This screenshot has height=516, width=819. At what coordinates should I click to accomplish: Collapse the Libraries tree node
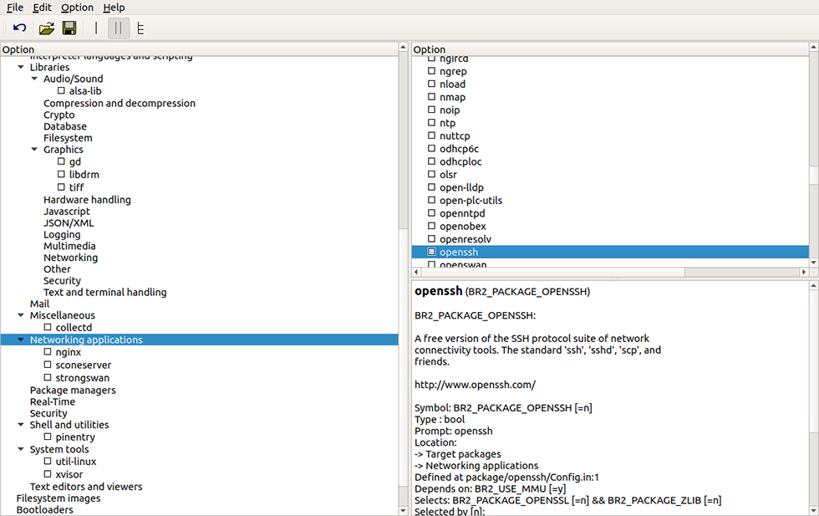pos(21,67)
